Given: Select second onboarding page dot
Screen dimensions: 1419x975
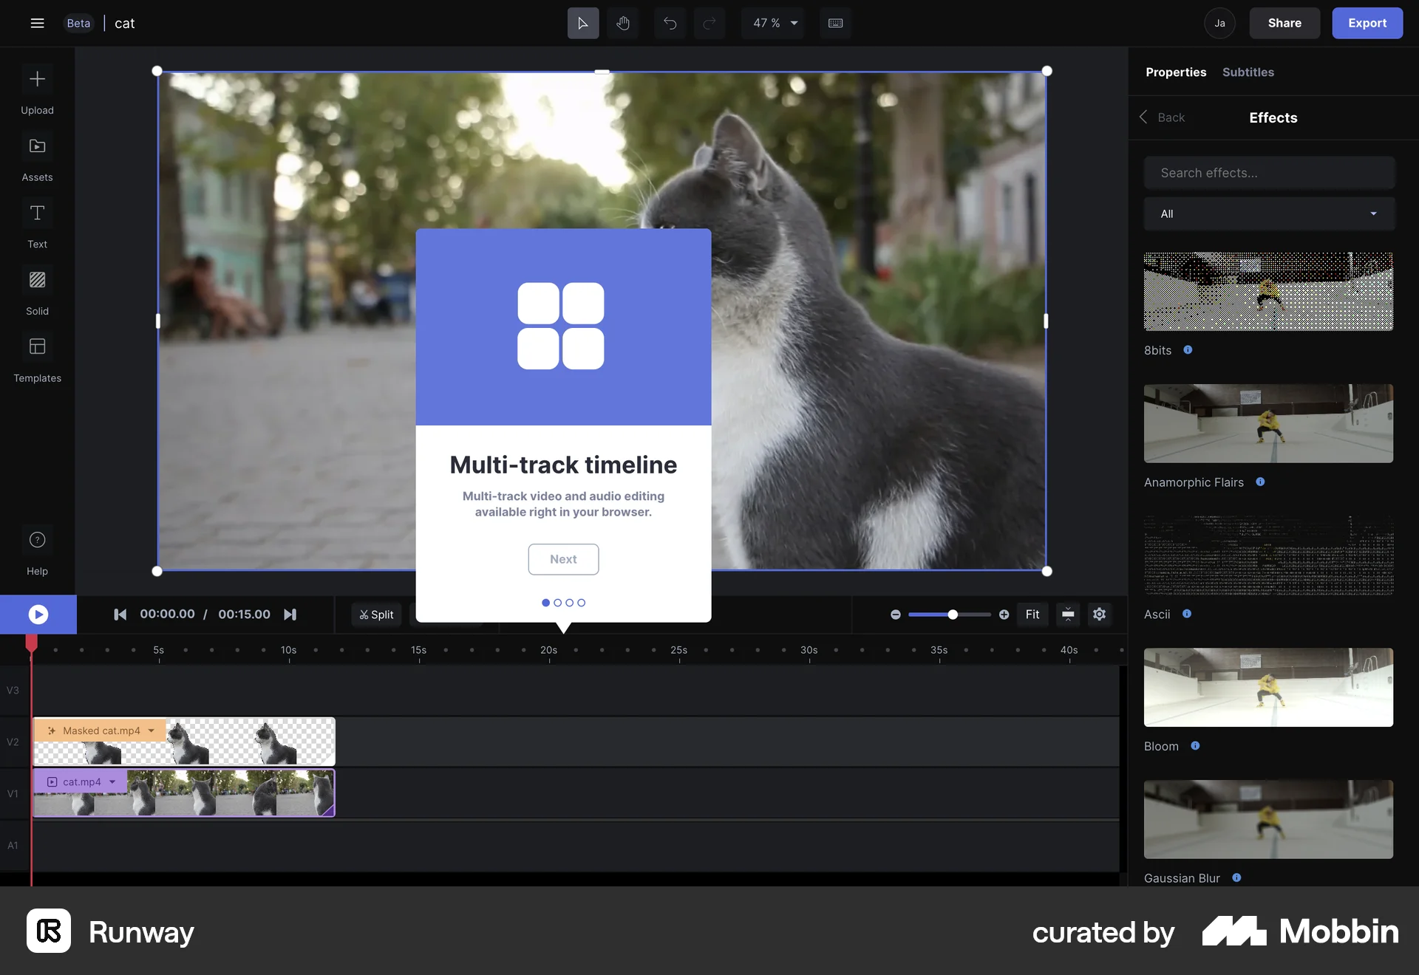Looking at the screenshot, I should [558, 603].
